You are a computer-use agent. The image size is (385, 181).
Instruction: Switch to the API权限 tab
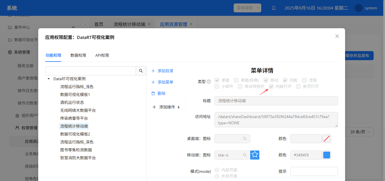coord(102,55)
